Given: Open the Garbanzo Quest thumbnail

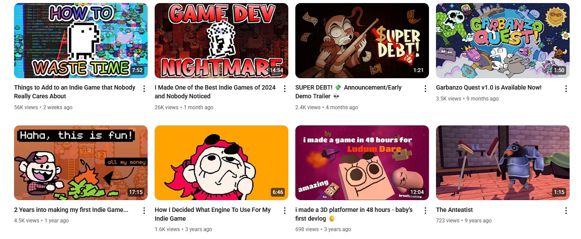Looking at the screenshot, I should coord(503,41).
